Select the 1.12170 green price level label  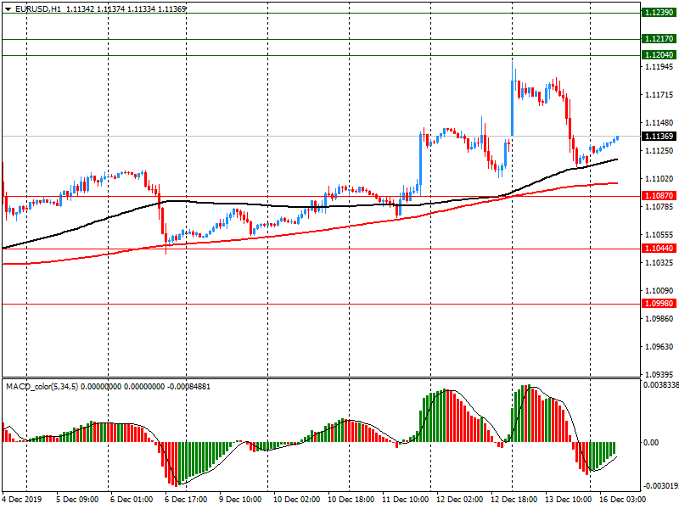(x=659, y=39)
